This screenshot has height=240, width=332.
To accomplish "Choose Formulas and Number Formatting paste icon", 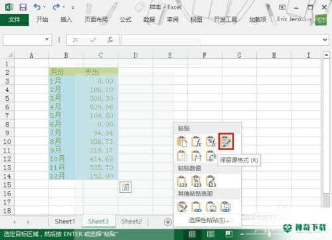I will pyautogui.click(x=210, y=141).
